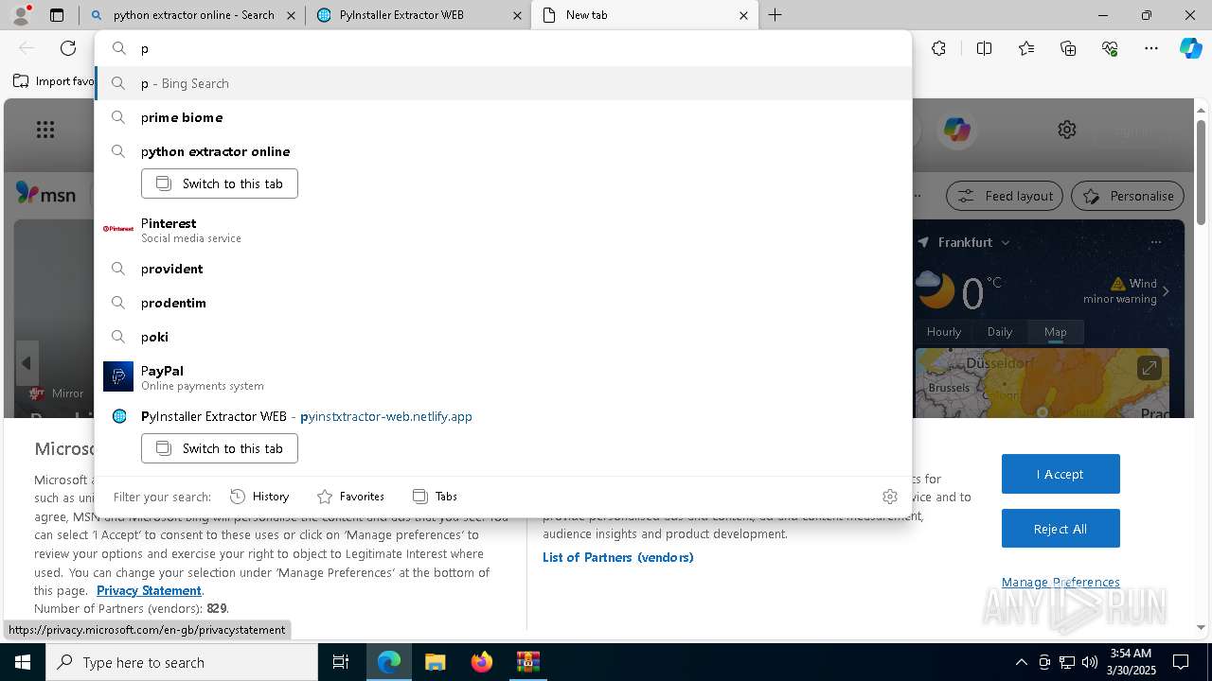The image size is (1212, 681).
Task: Open the page settings gear icon
Action: [1067, 130]
